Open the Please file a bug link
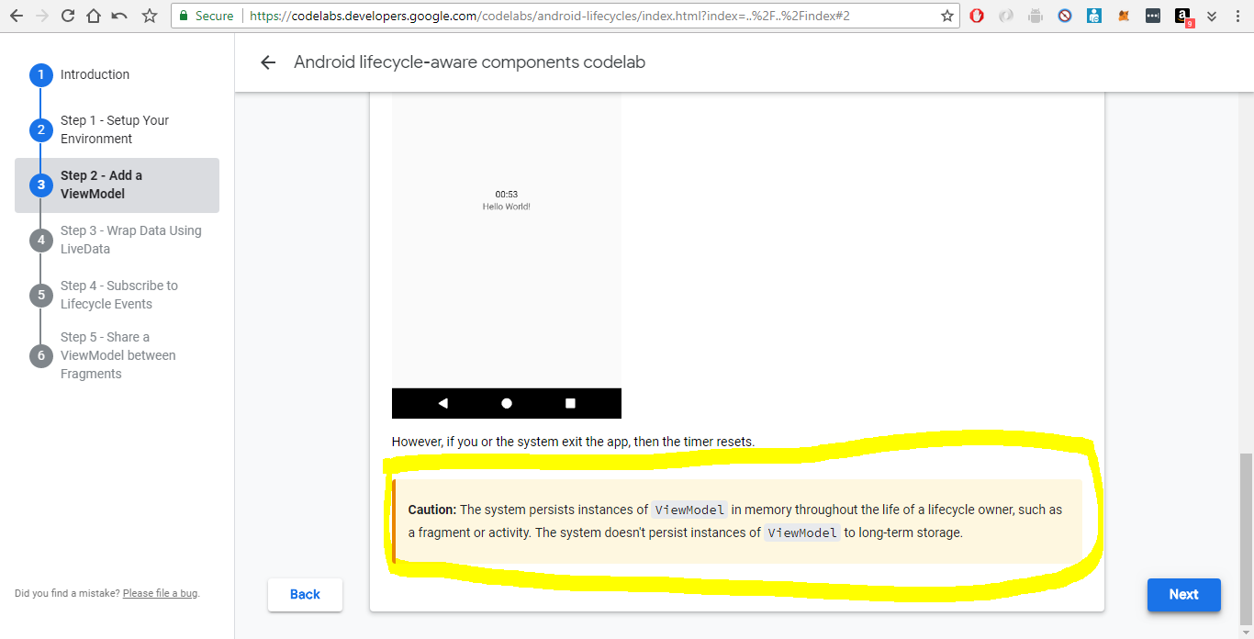Viewport: 1254px width, 639px height. point(160,593)
